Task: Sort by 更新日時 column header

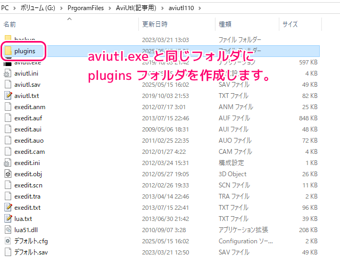Action: [x=155, y=24]
